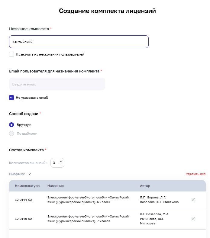Increase license count with up arrow
This screenshot has width=210, height=238.
point(61,161)
